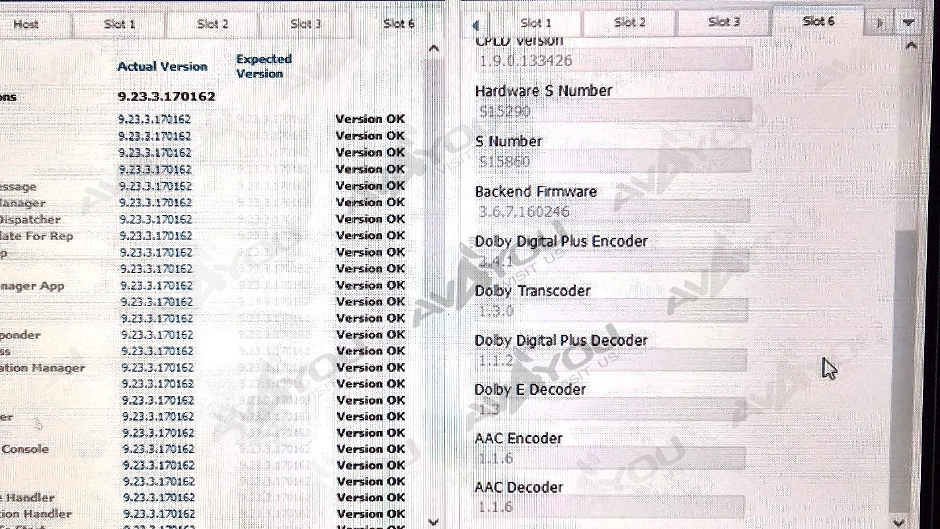The height and width of the screenshot is (529, 940).
Task: Select the Dolby Transcoder version field
Action: 611,311
